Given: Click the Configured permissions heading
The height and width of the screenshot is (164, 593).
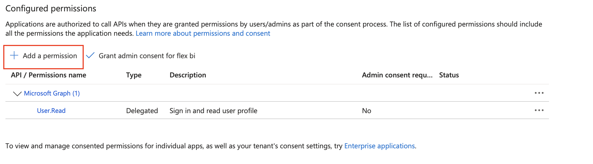Looking at the screenshot, I should click(51, 8).
